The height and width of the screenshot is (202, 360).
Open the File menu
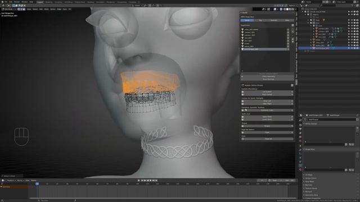pos(6,2)
